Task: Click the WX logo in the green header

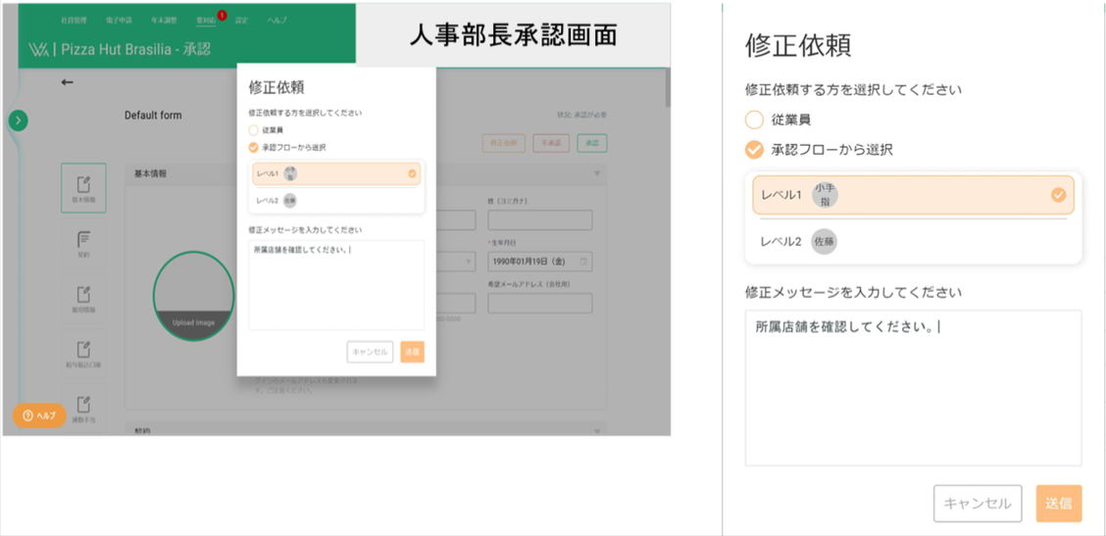Action: coord(39,49)
